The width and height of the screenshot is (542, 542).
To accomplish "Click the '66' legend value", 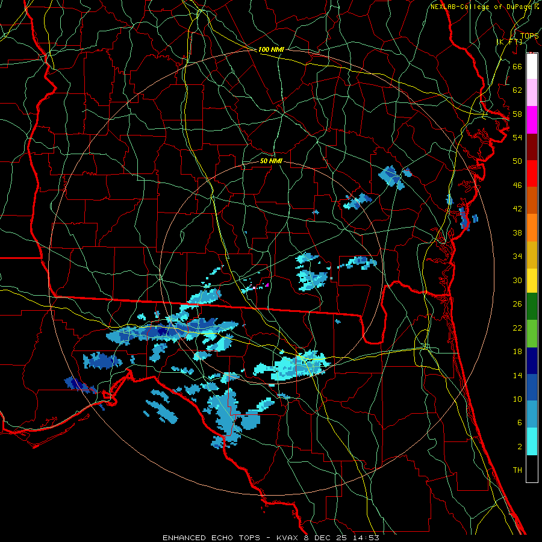I will click(517, 66).
